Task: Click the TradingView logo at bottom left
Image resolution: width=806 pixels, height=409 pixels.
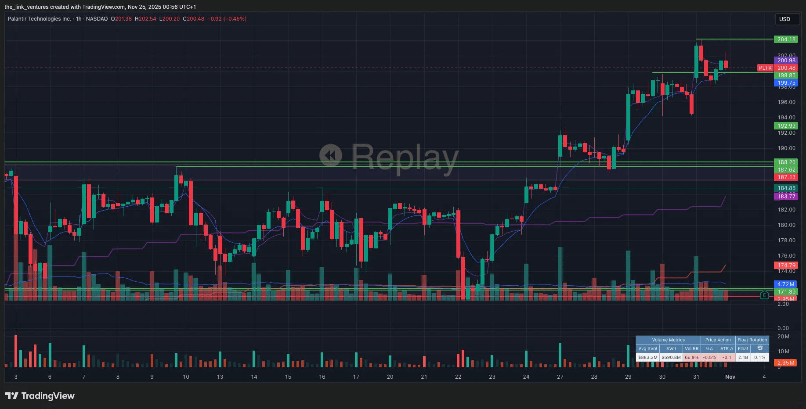Action: tap(40, 396)
